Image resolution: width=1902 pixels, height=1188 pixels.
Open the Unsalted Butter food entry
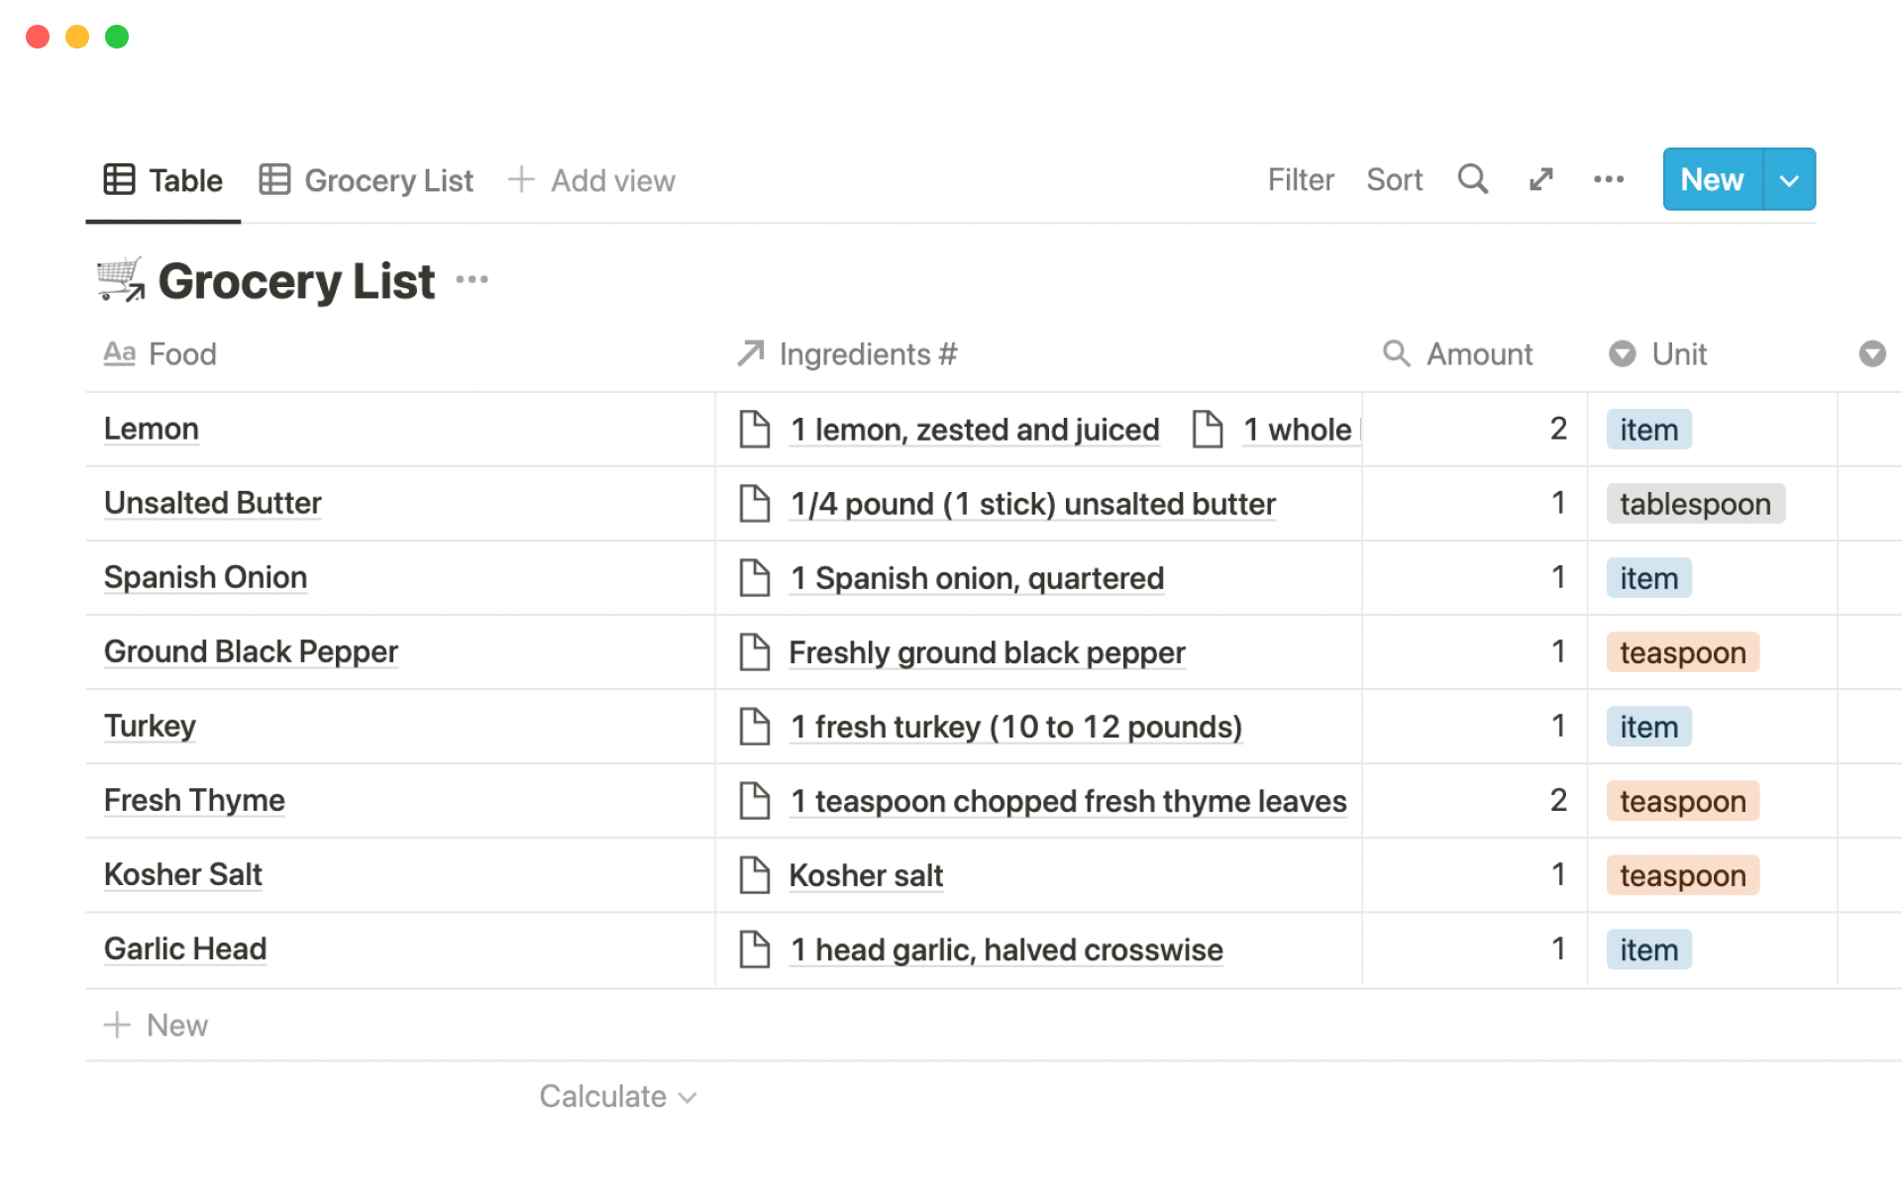click(213, 503)
